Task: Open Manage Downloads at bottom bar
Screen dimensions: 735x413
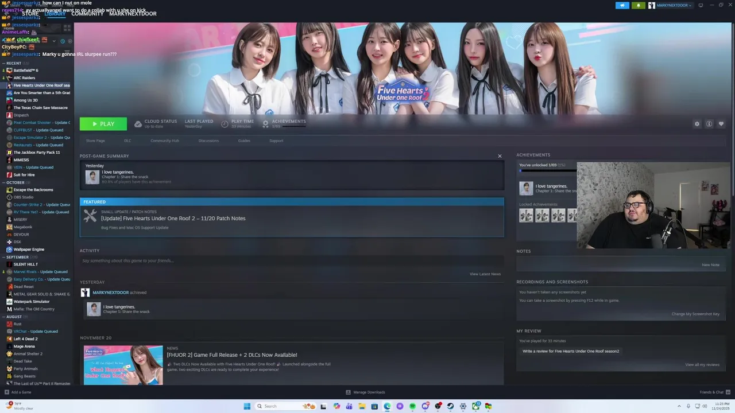Action: pyautogui.click(x=365, y=392)
